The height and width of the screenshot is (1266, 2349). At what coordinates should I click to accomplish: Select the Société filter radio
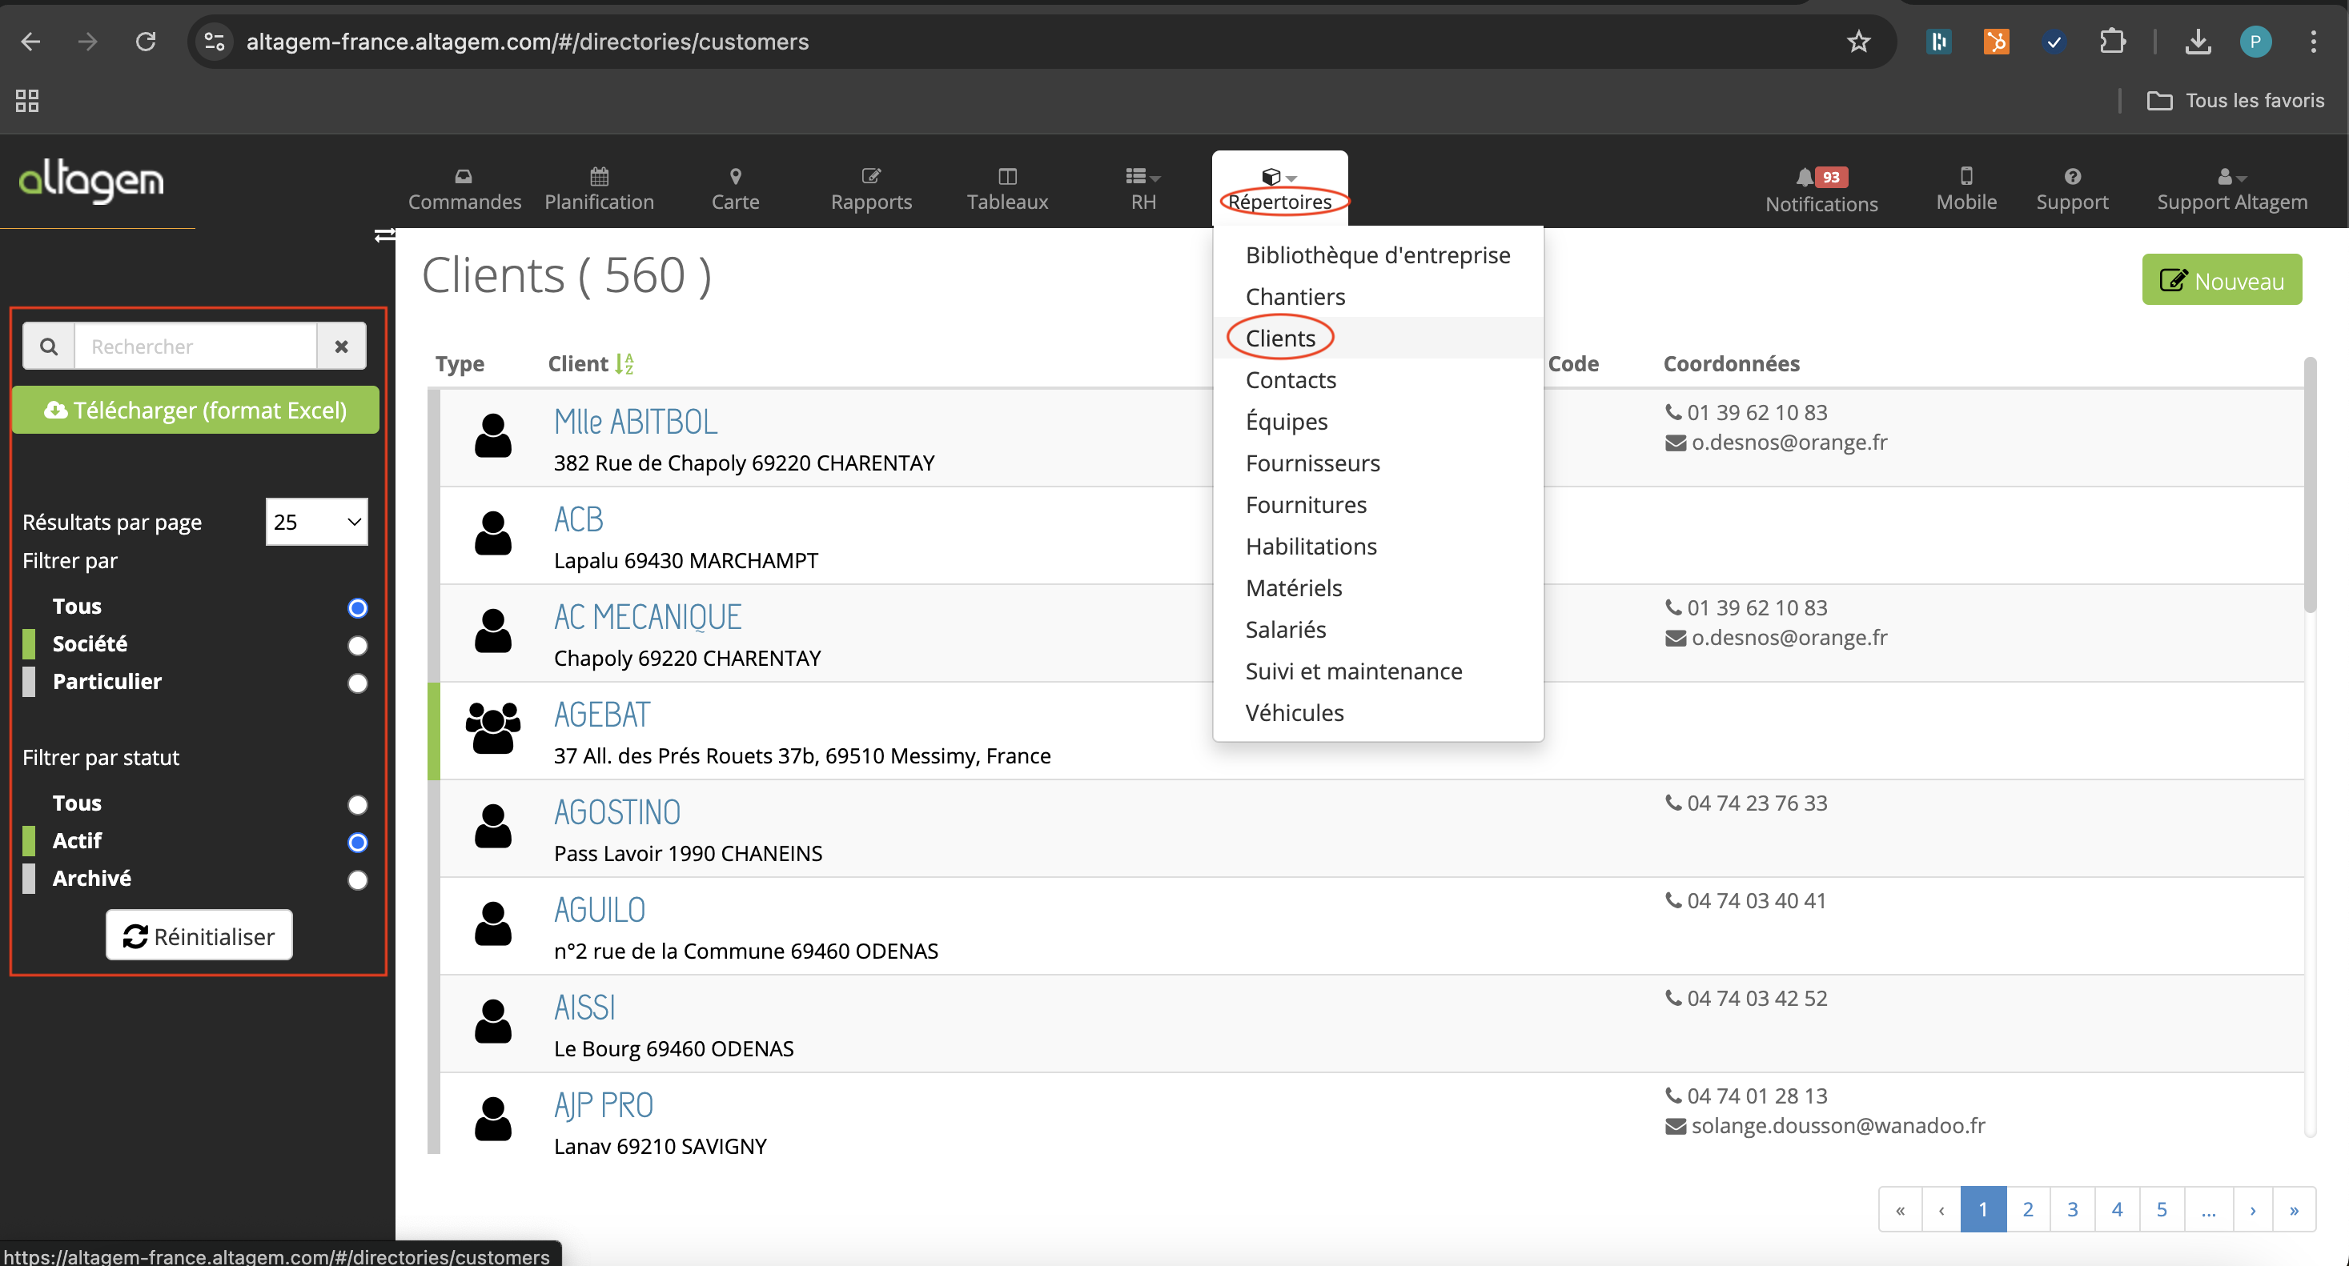(x=357, y=645)
